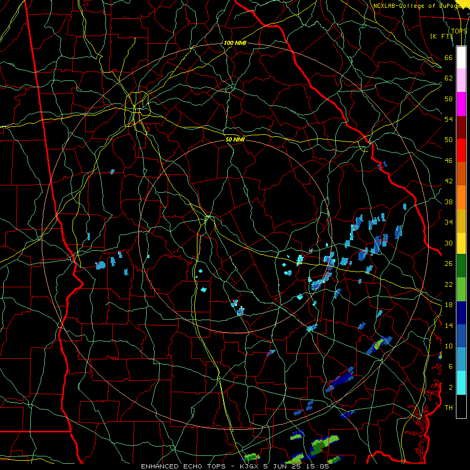Click the "62" legend value
The height and width of the screenshot is (470, 470).
[x=449, y=78]
